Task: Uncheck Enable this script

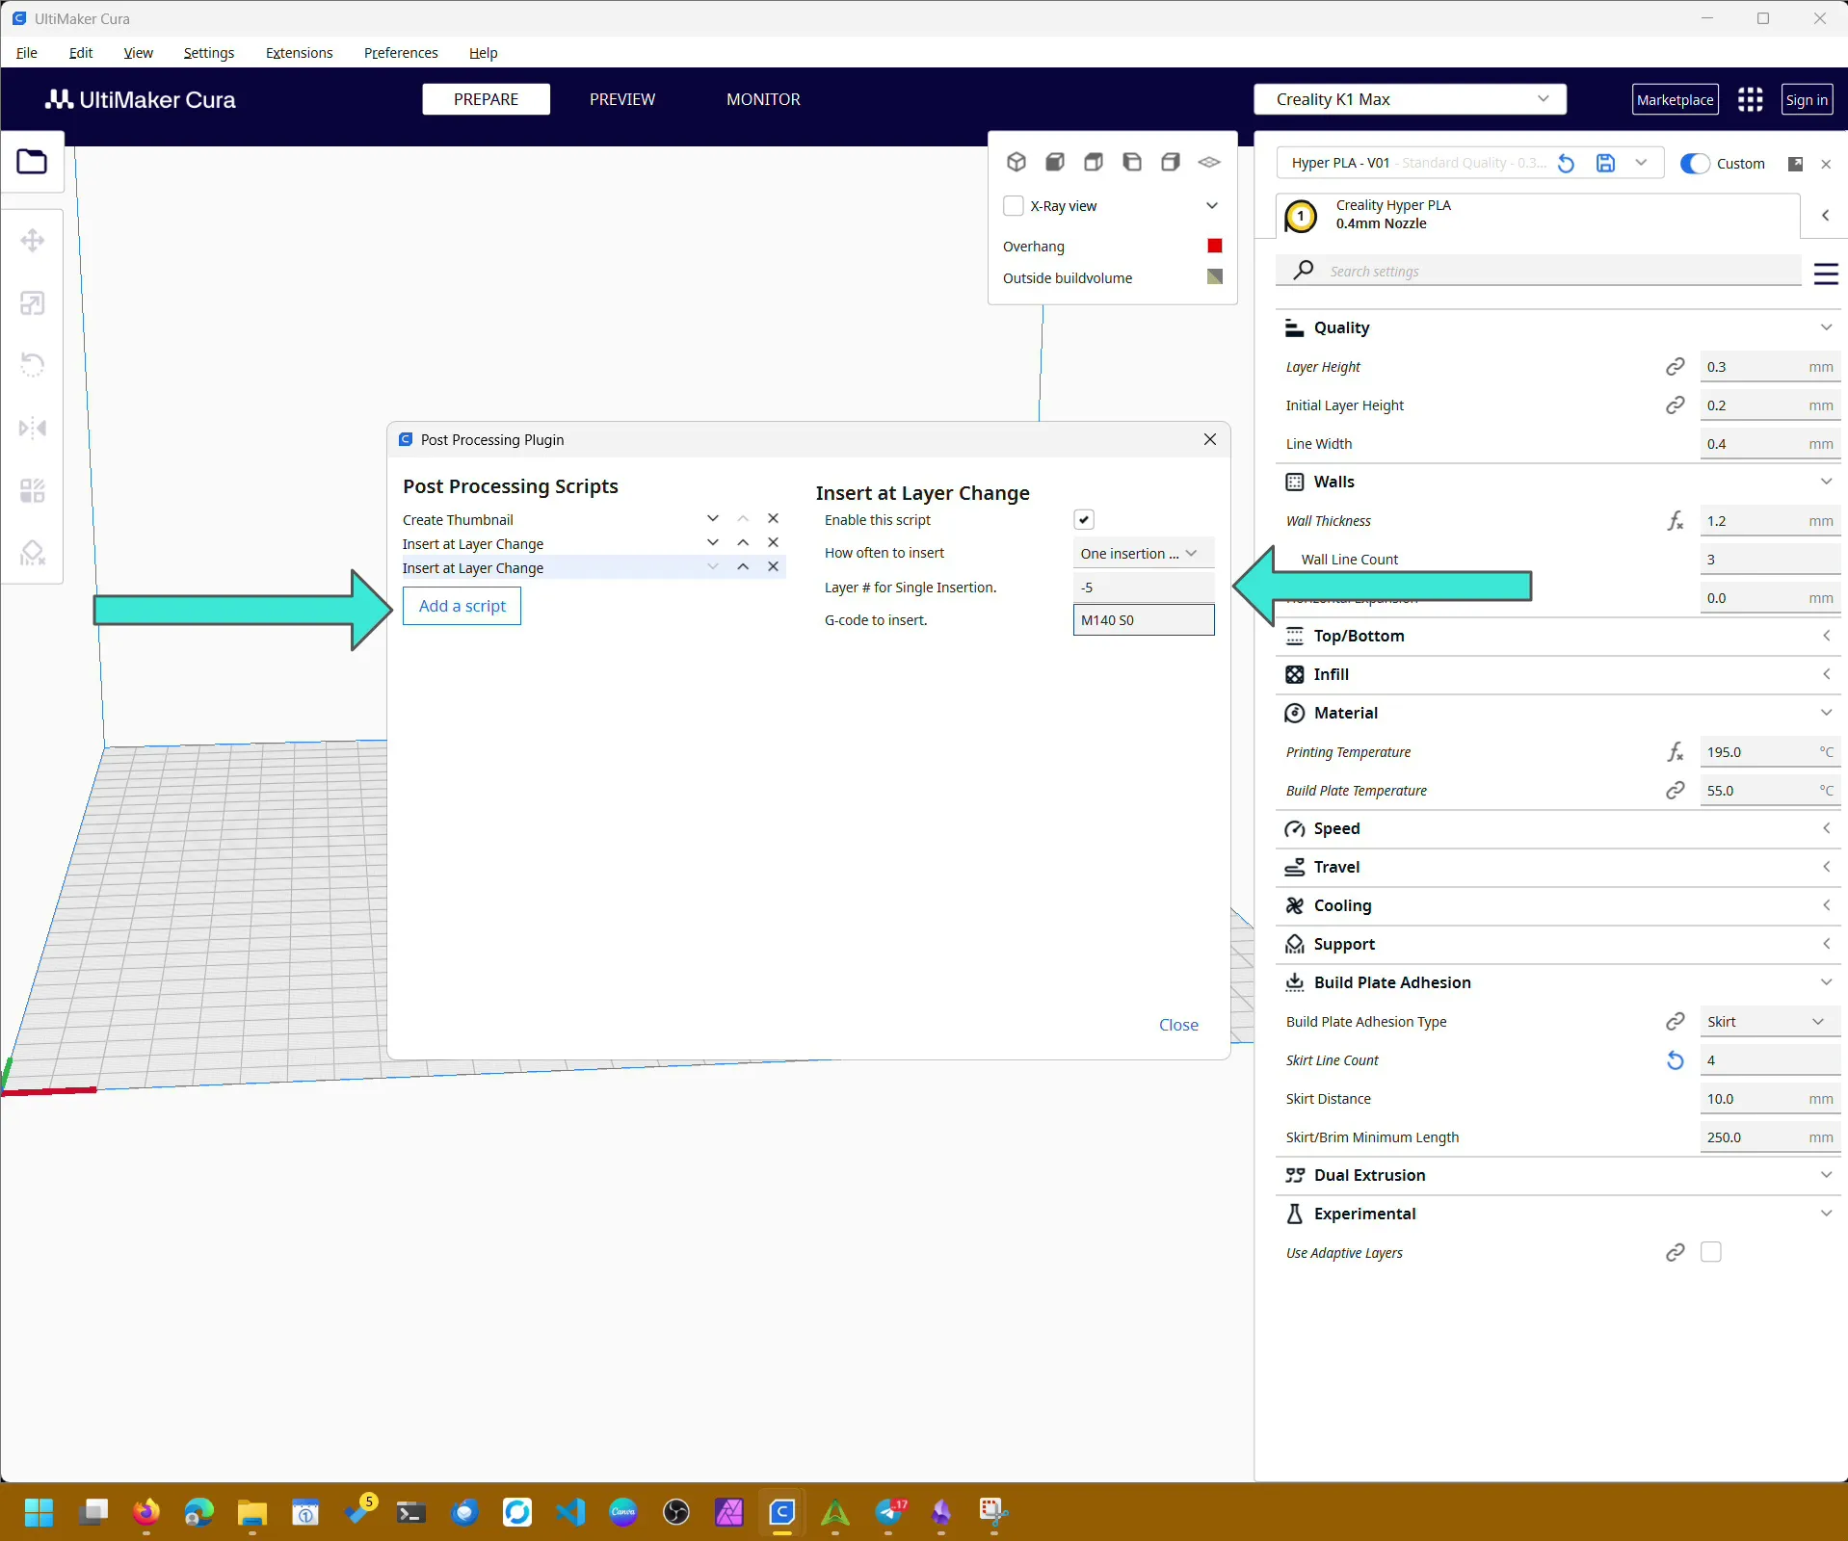Action: 1084,520
